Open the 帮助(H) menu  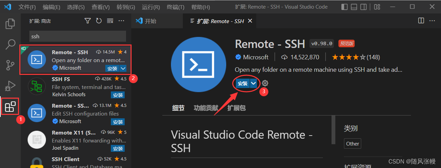click(200, 7)
